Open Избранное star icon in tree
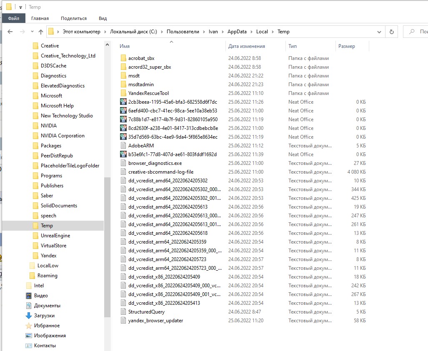The width and height of the screenshot is (428, 351). 29,326
